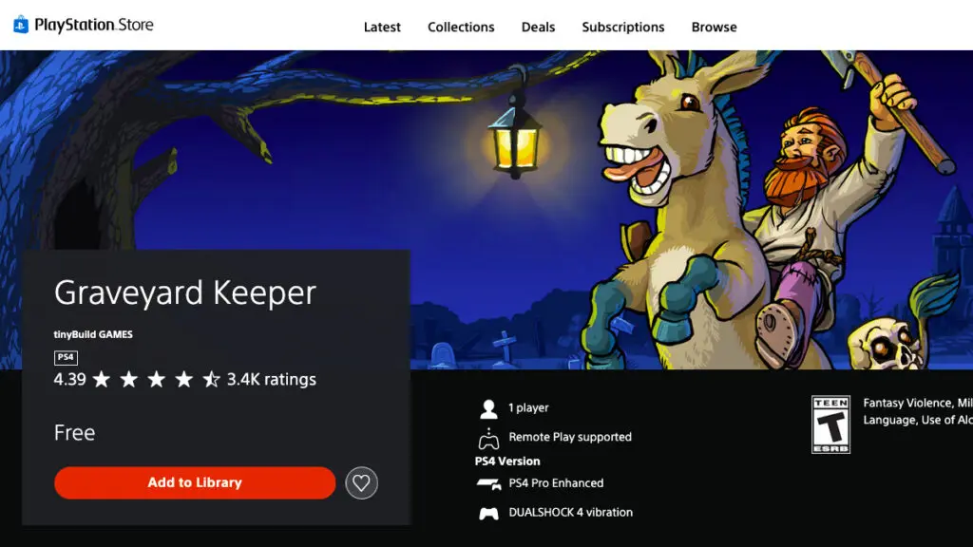Screen dimensions: 973x547
Task: Select the Graveyard Keeper title text
Action: pos(185,292)
